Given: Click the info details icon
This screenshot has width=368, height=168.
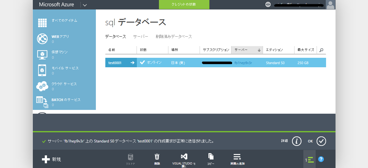Looking at the screenshot, I should point(297,141).
